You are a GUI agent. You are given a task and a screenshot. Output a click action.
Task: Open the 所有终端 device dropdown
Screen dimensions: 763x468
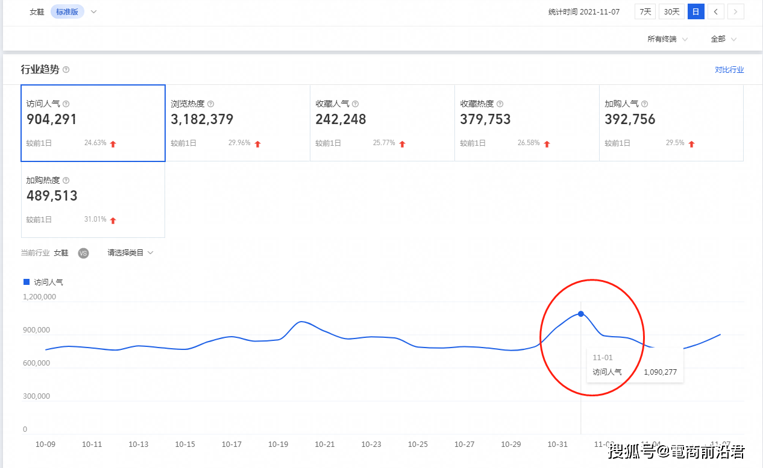click(667, 39)
